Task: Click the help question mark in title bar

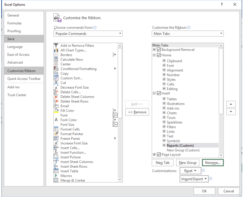Action: [222, 4]
